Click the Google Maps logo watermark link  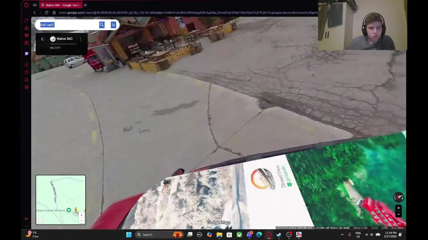[x=219, y=222]
